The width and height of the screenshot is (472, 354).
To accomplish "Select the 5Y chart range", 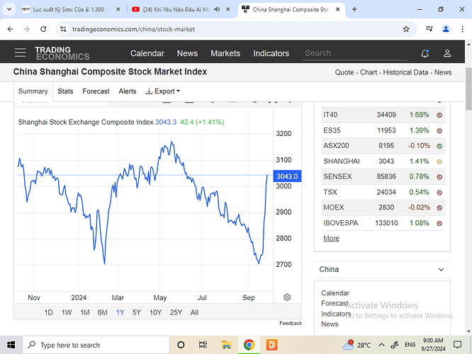I will coord(137,312).
